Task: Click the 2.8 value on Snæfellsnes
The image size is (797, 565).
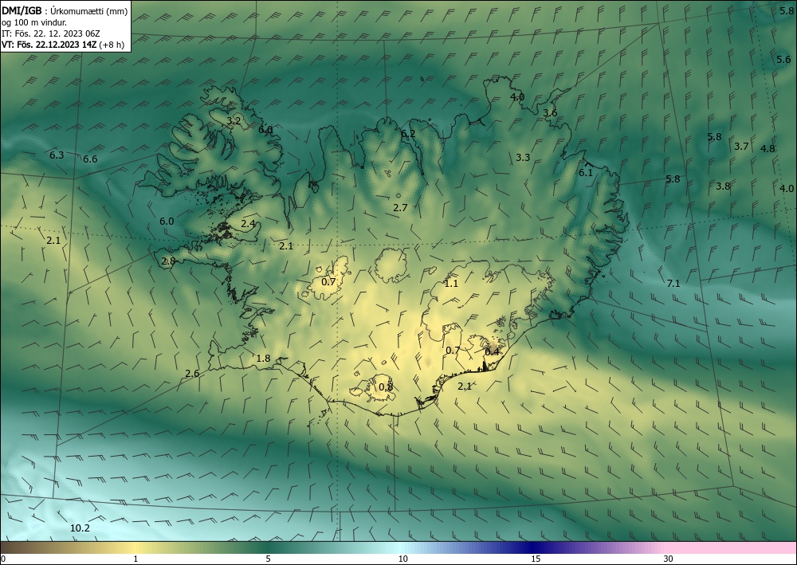Action: point(168,261)
